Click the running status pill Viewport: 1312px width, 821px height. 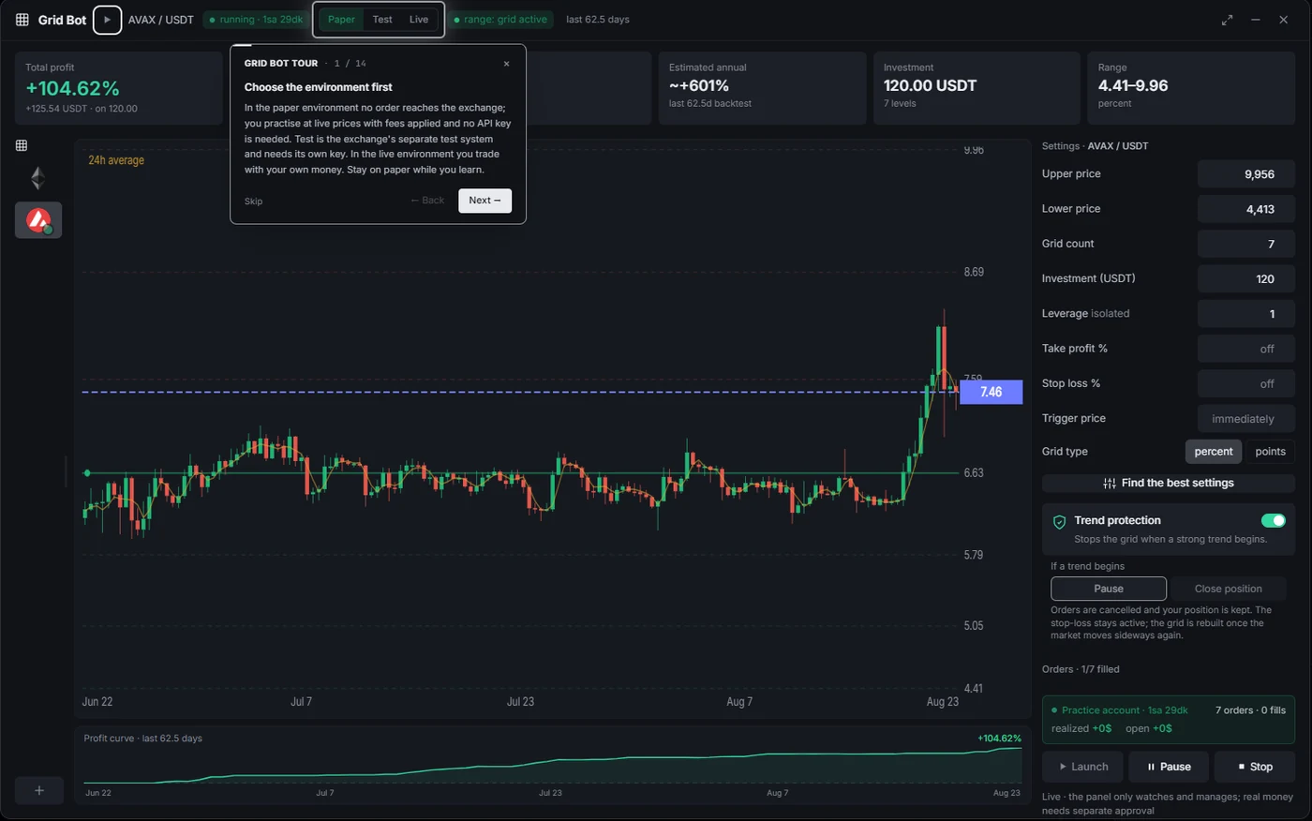click(256, 20)
